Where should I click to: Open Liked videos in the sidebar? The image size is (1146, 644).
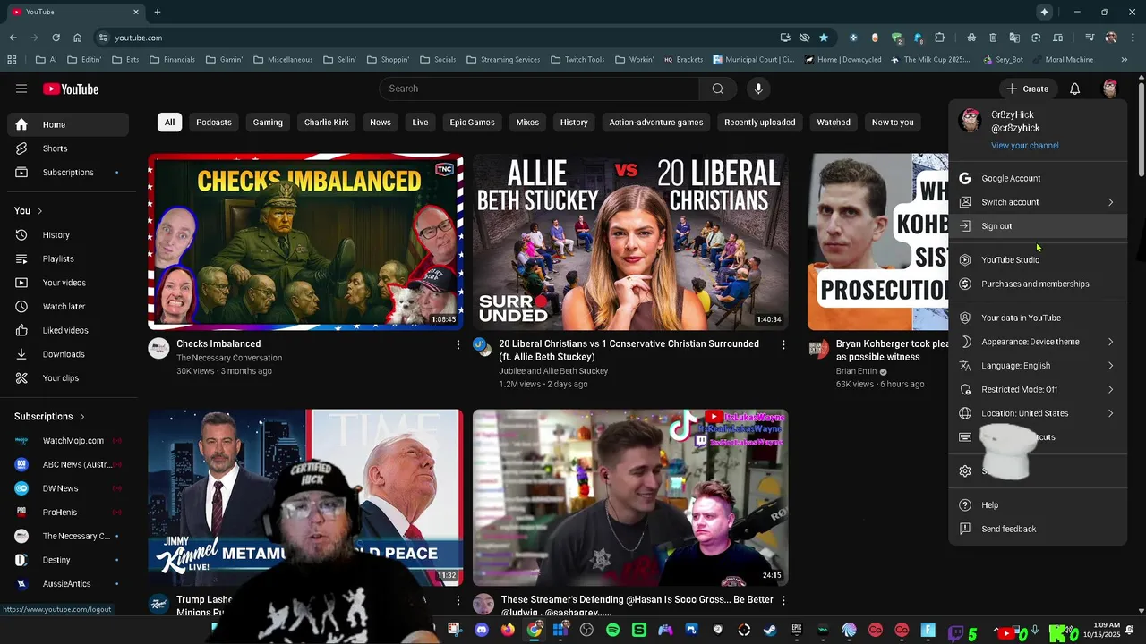68,330
